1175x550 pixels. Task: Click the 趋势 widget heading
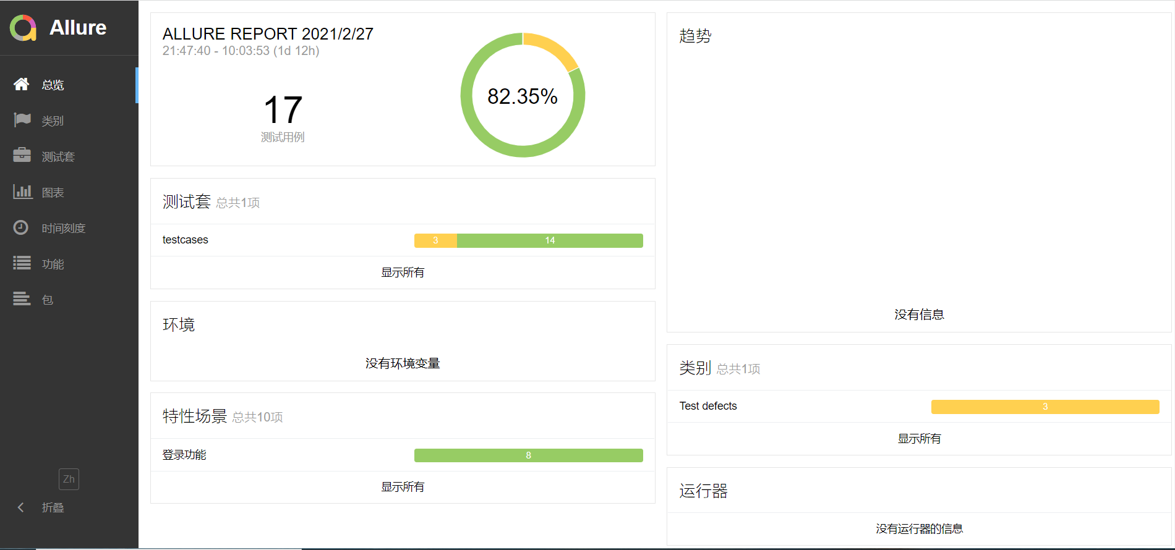(695, 36)
